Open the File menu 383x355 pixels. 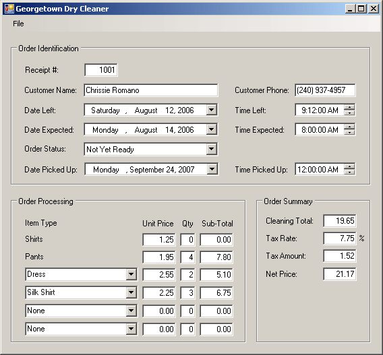coord(18,24)
